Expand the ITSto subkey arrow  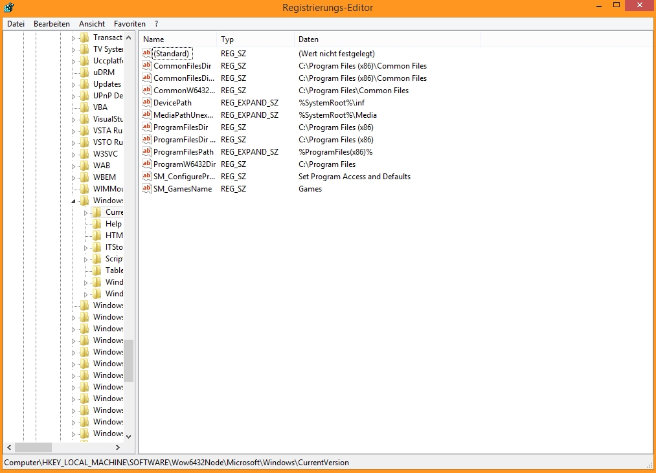coord(85,248)
